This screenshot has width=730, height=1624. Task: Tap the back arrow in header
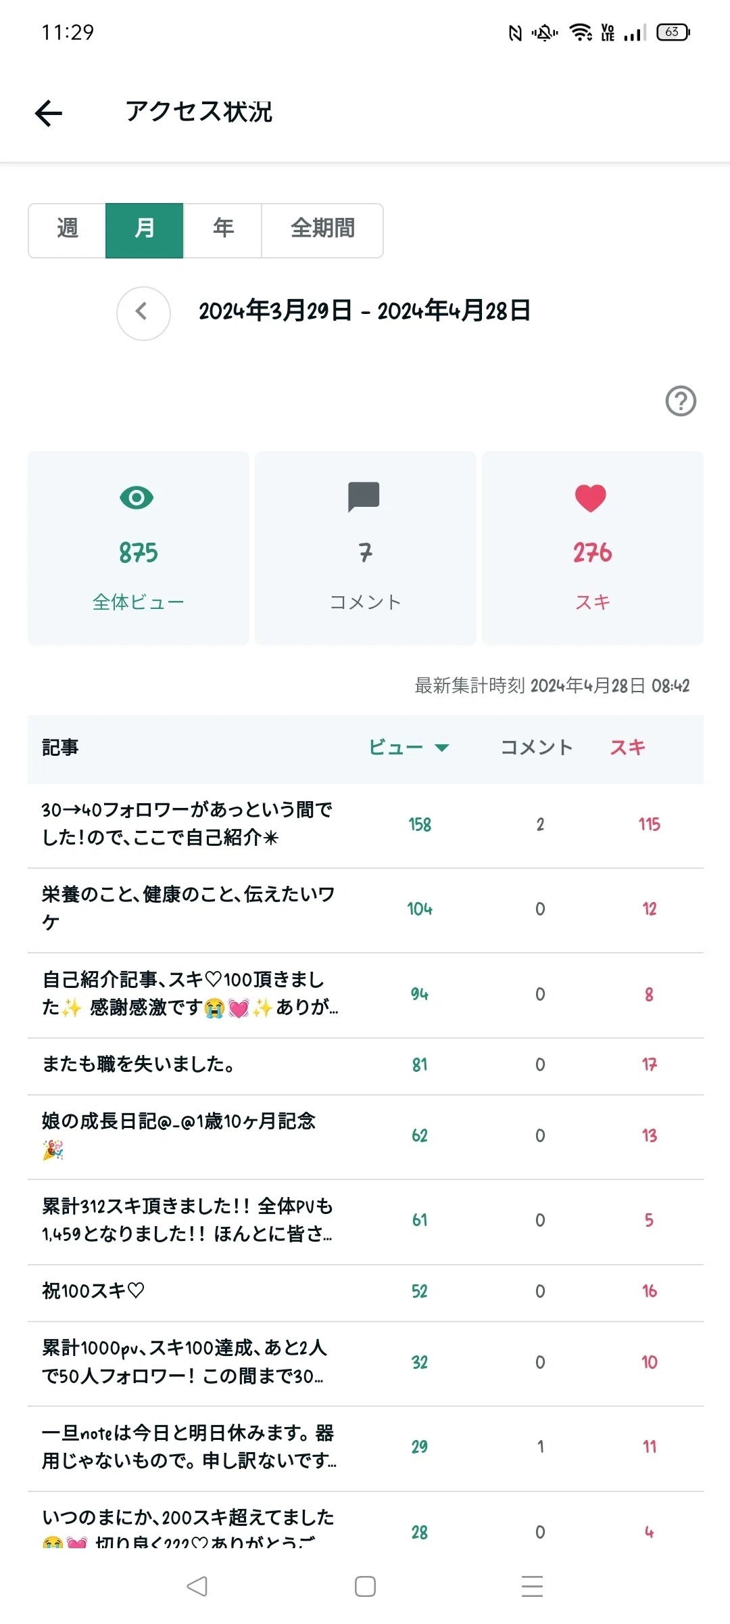point(49,112)
